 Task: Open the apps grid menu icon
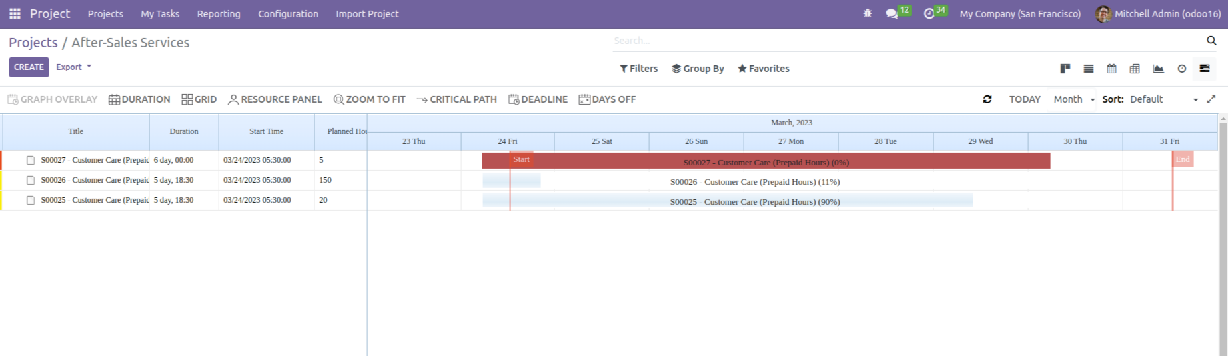(15, 13)
